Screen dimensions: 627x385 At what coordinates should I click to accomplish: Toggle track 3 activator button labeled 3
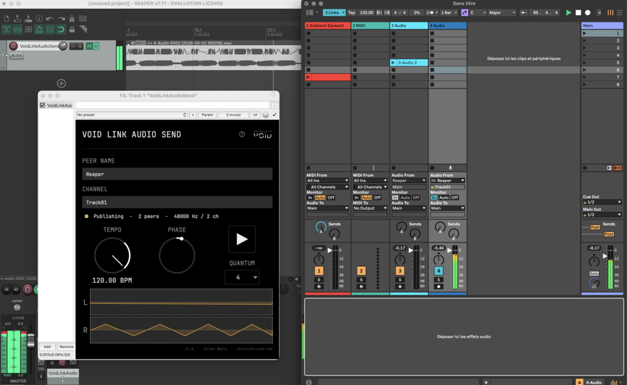click(x=400, y=271)
